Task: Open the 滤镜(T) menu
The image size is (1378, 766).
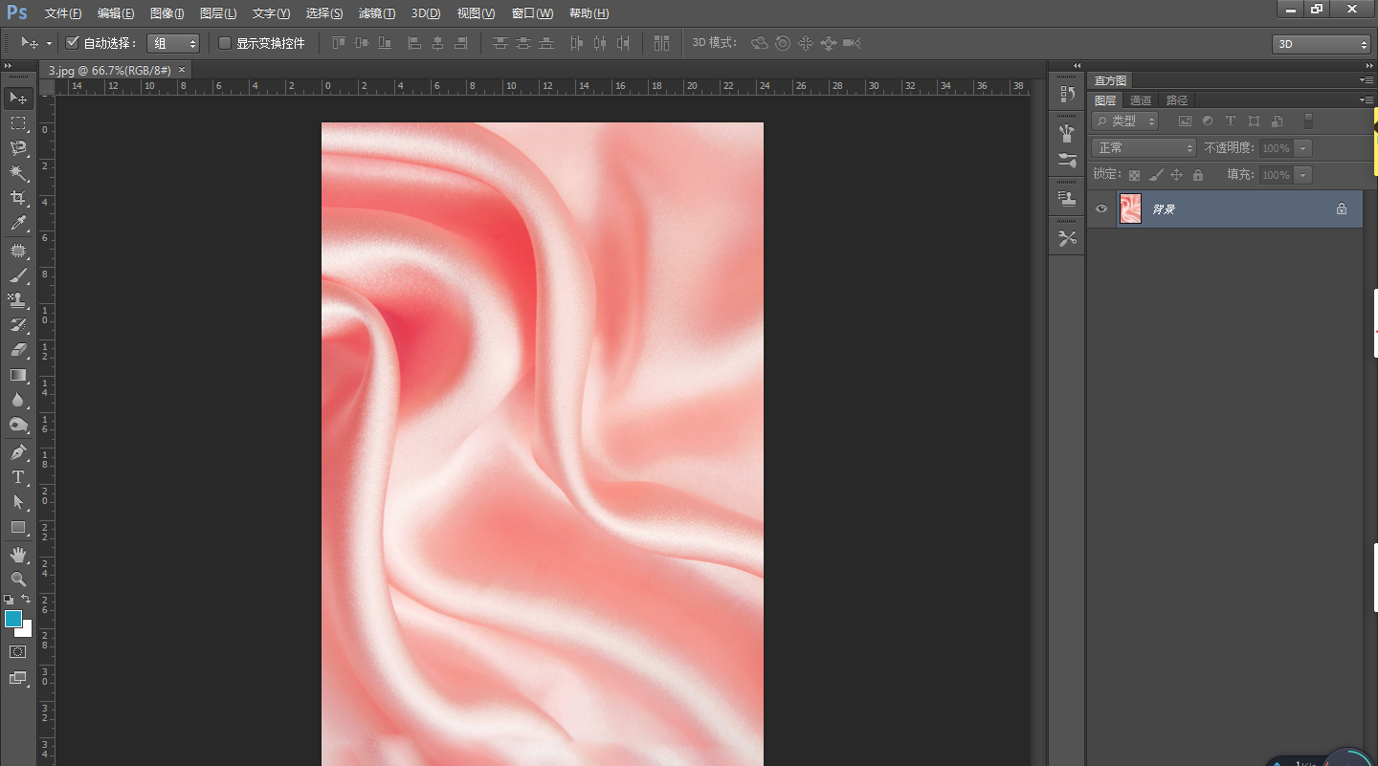Action: coord(376,13)
